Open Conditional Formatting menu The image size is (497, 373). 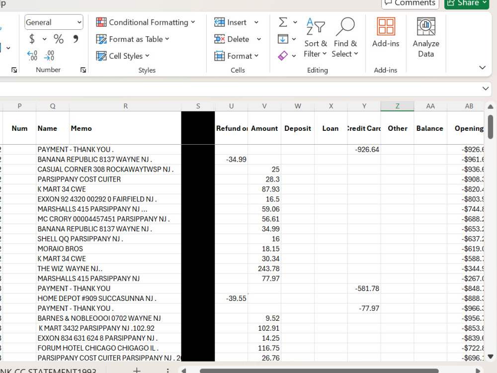coord(146,22)
